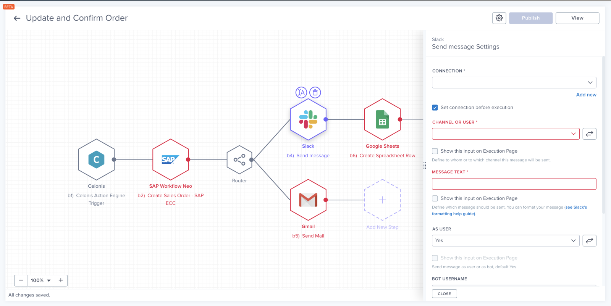Select the Router node

pyautogui.click(x=239, y=159)
